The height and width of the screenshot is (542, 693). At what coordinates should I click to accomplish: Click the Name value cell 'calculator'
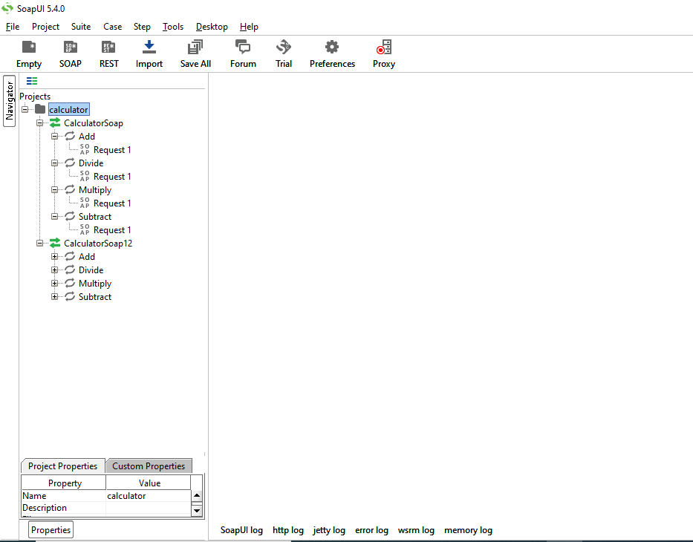[x=149, y=496]
